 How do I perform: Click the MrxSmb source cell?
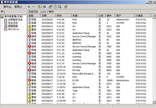click(x=76, y=70)
